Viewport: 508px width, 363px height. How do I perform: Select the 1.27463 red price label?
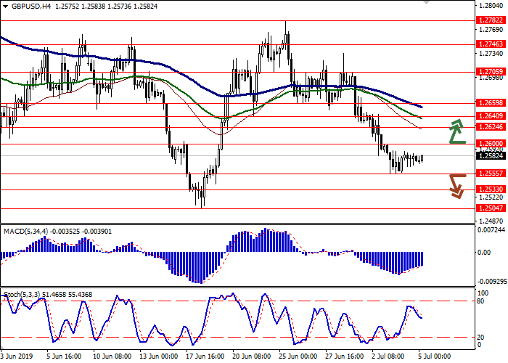(491, 44)
